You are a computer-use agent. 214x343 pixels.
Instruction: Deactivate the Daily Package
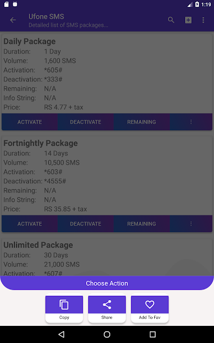(86, 122)
